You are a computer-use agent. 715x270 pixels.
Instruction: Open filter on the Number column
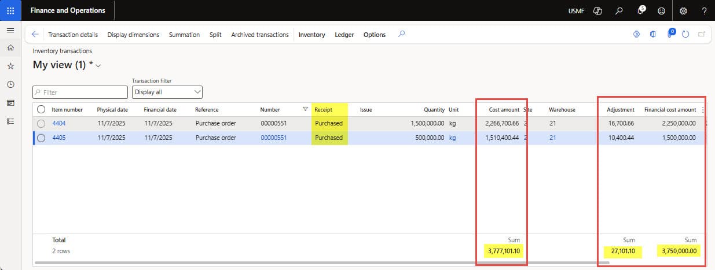pyautogui.click(x=305, y=109)
